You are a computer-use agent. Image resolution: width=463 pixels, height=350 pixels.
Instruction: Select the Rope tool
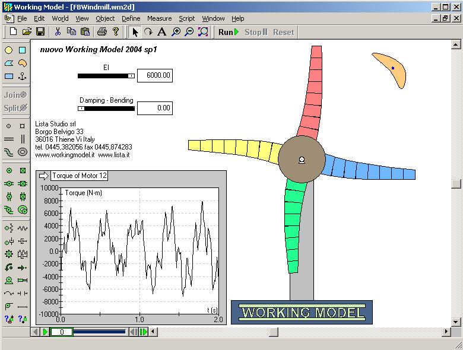9,293
